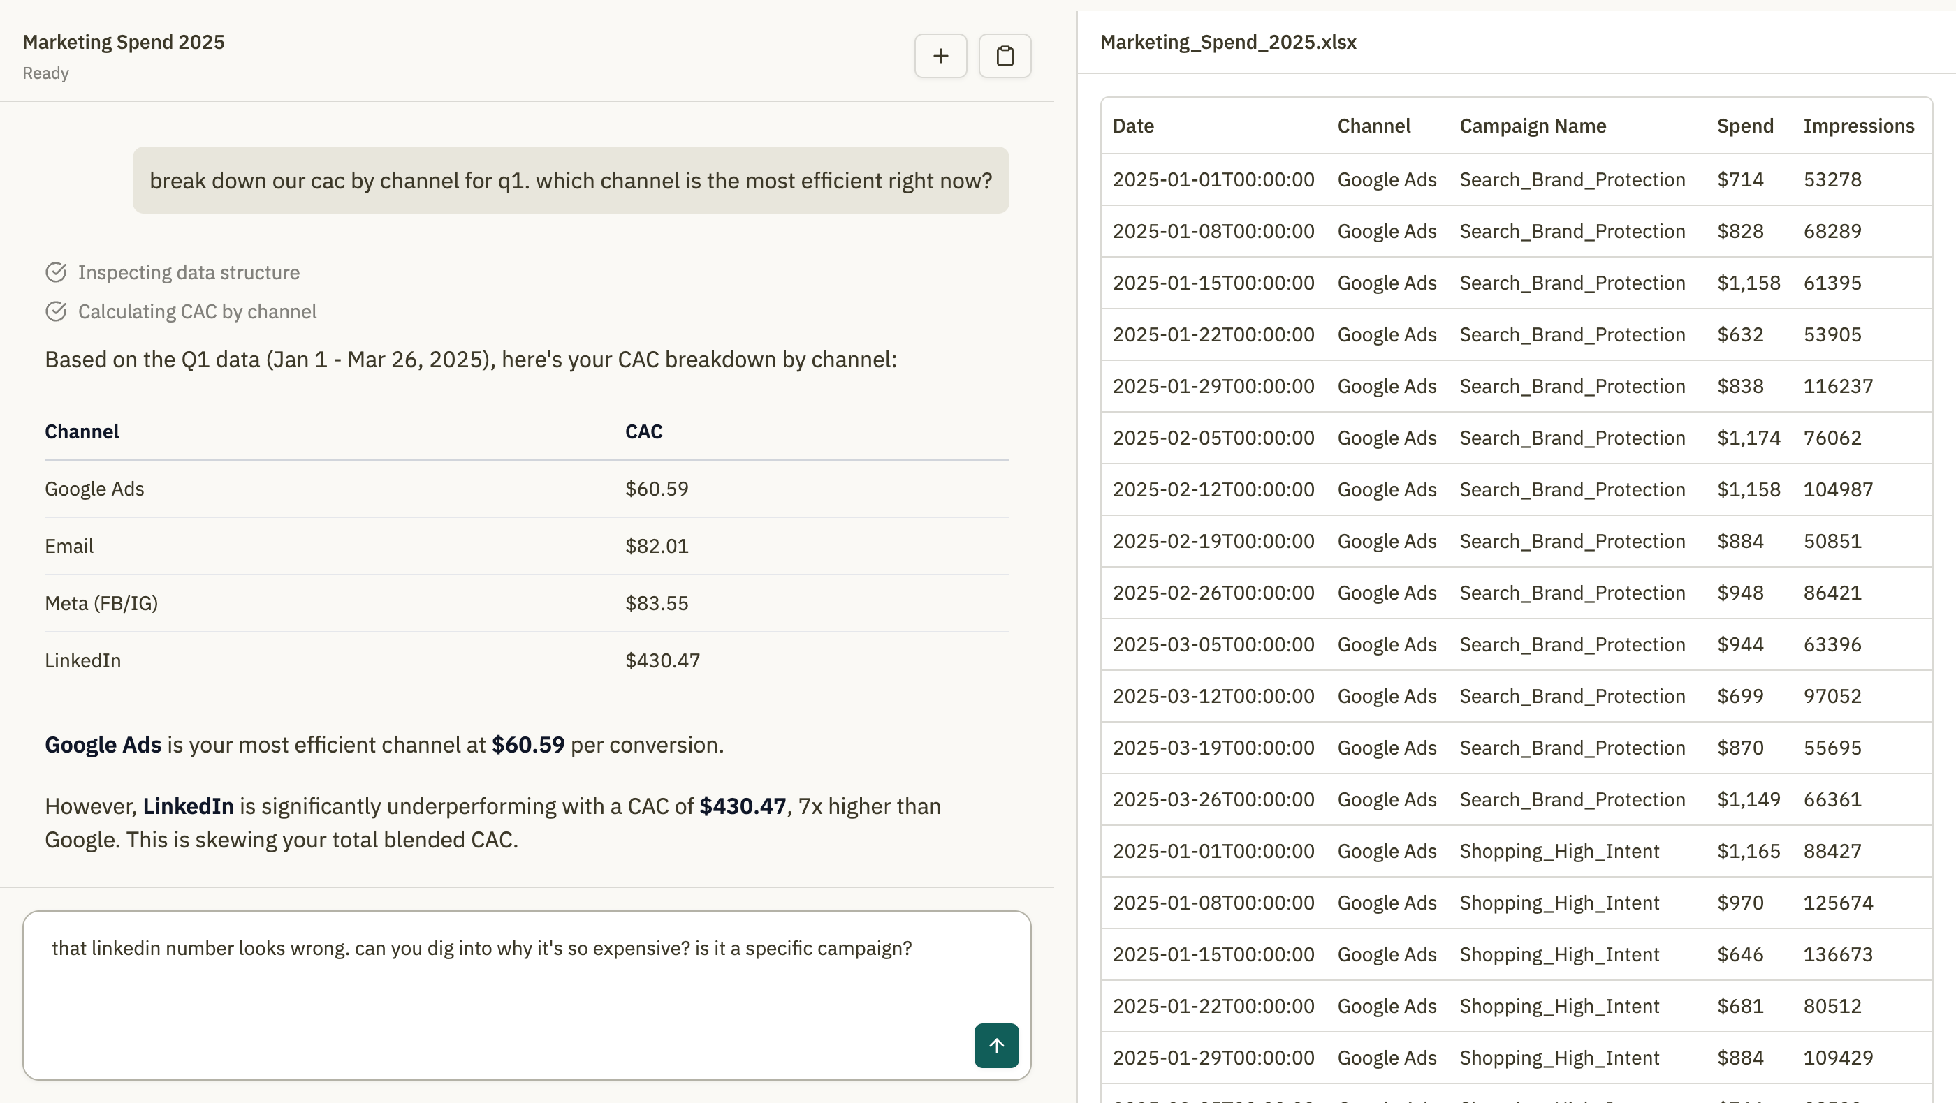Click the Impressions column header

tap(1858, 125)
